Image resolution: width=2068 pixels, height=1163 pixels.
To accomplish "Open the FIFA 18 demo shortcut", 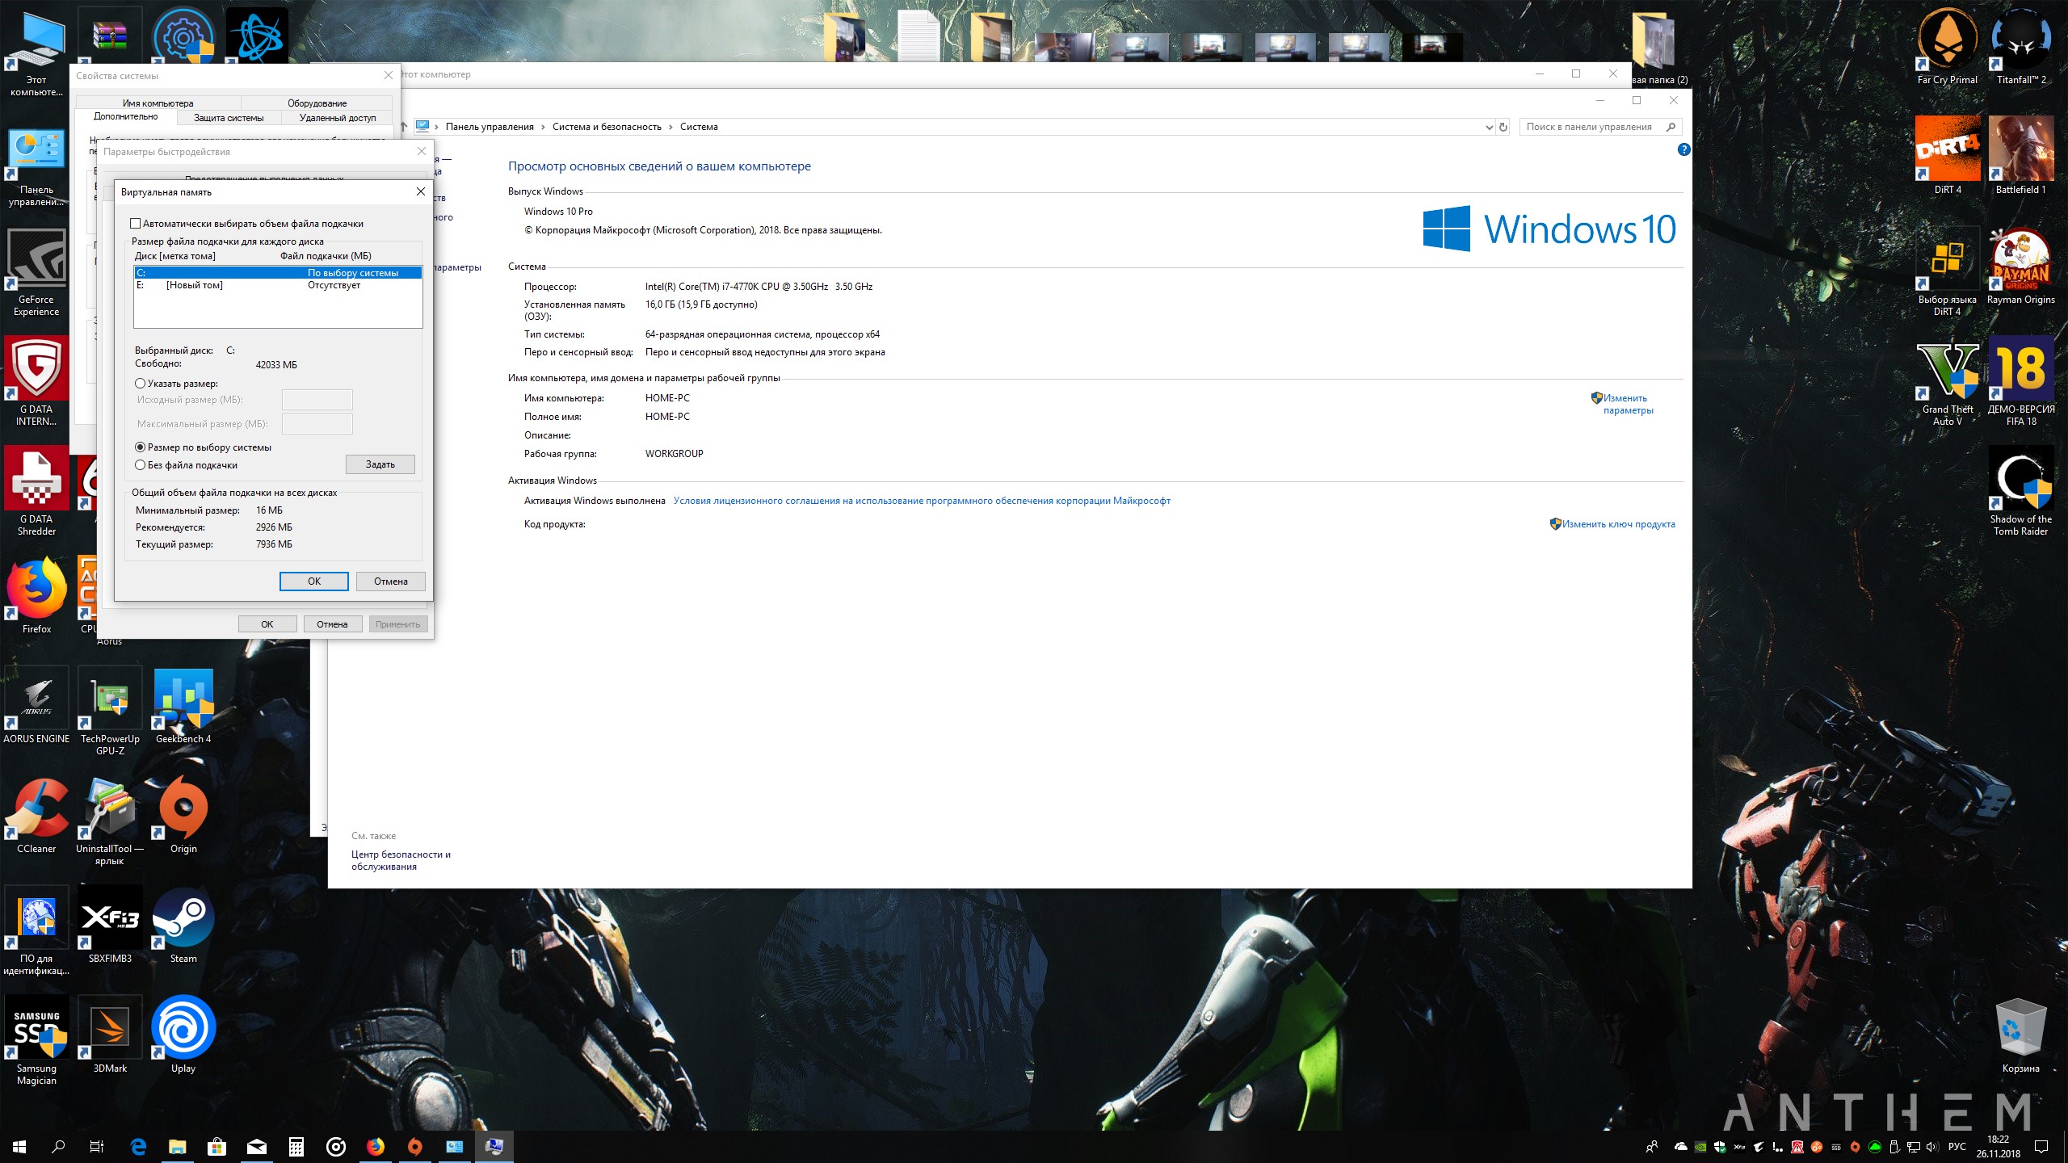I will tap(2021, 381).
